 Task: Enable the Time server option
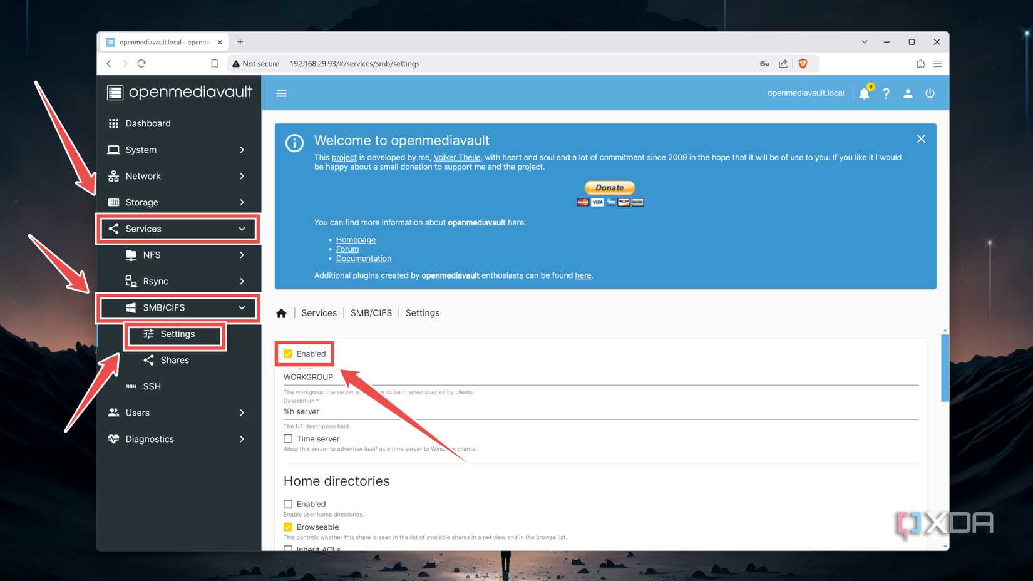click(288, 438)
